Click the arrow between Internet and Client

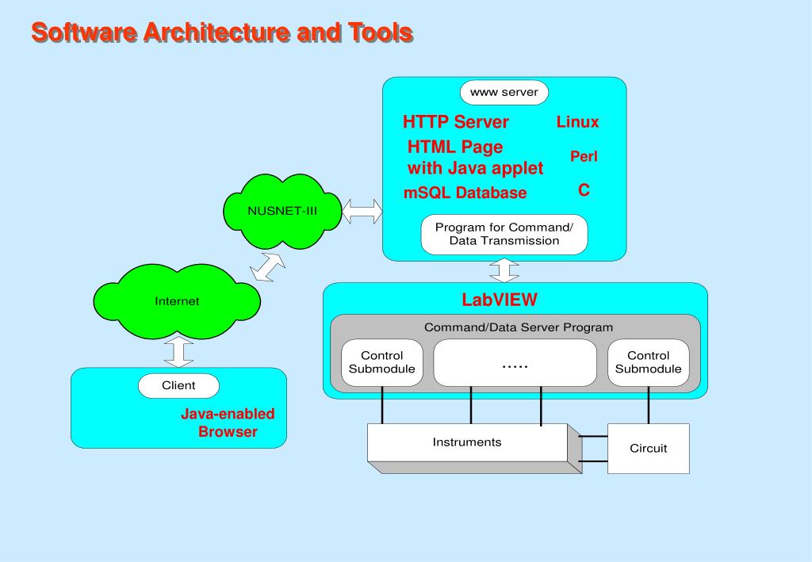178,353
